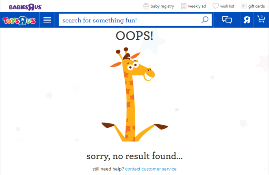Open the shopping cart
Screen dimensions: 269x175
(x=261, y=19)
